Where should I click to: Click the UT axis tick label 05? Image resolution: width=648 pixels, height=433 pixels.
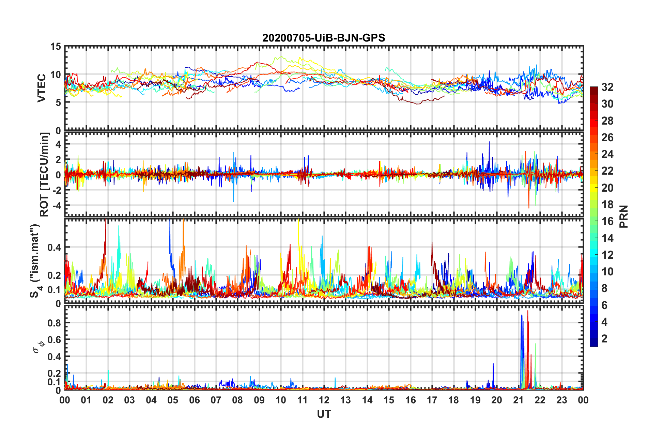coord(173,400)
